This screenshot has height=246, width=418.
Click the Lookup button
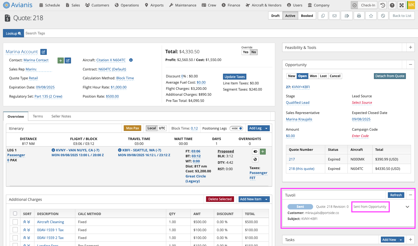(x=13, y=33)
